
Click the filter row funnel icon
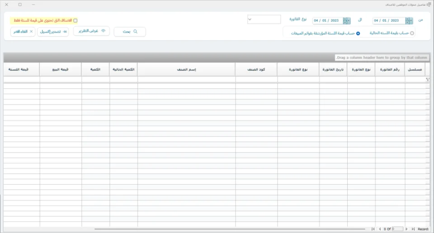click(428, 80)
